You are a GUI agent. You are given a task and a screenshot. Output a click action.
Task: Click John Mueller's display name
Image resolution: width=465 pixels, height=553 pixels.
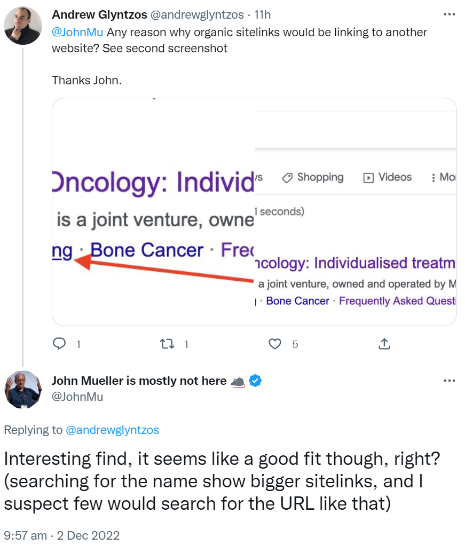point(139,381)
